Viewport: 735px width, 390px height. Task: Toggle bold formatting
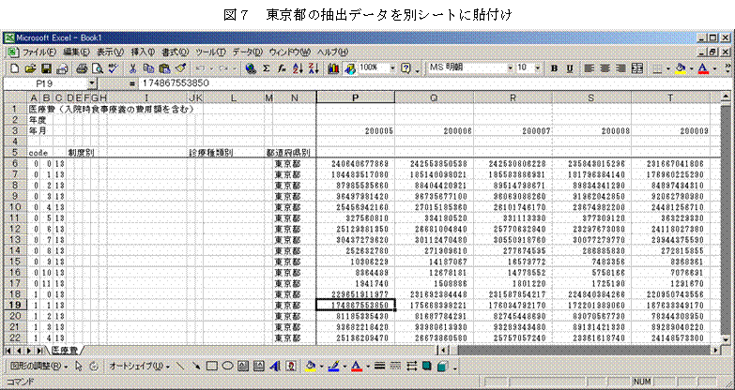pos(556,68)
